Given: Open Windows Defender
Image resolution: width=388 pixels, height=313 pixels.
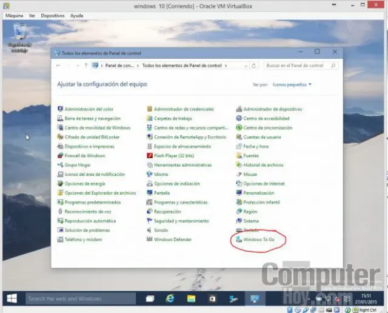Looking at the screenshot, I should pos(173,240).
